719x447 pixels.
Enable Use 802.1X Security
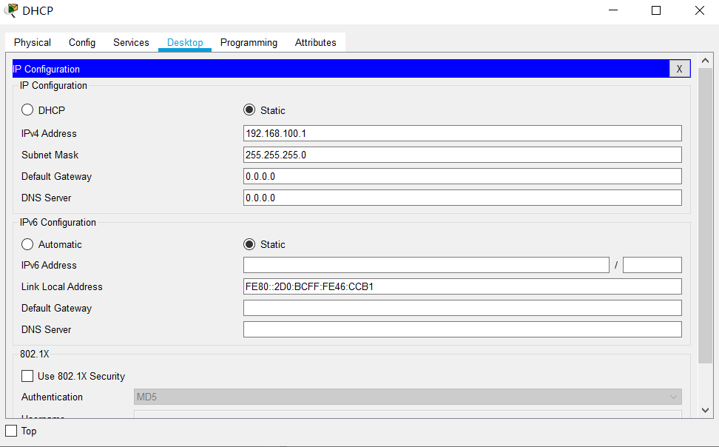point(27,375)
